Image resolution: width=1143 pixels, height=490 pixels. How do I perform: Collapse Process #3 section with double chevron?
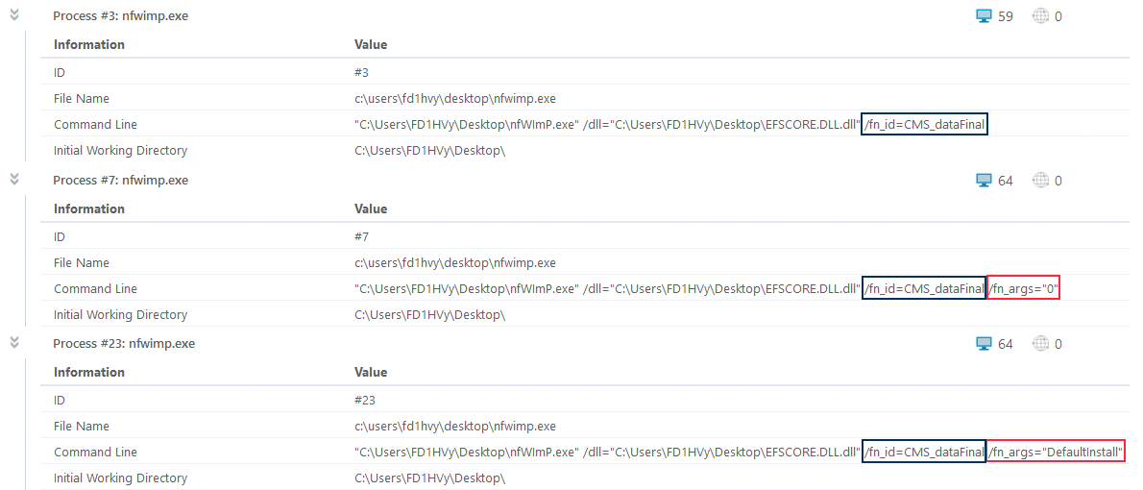pos(14,15)
